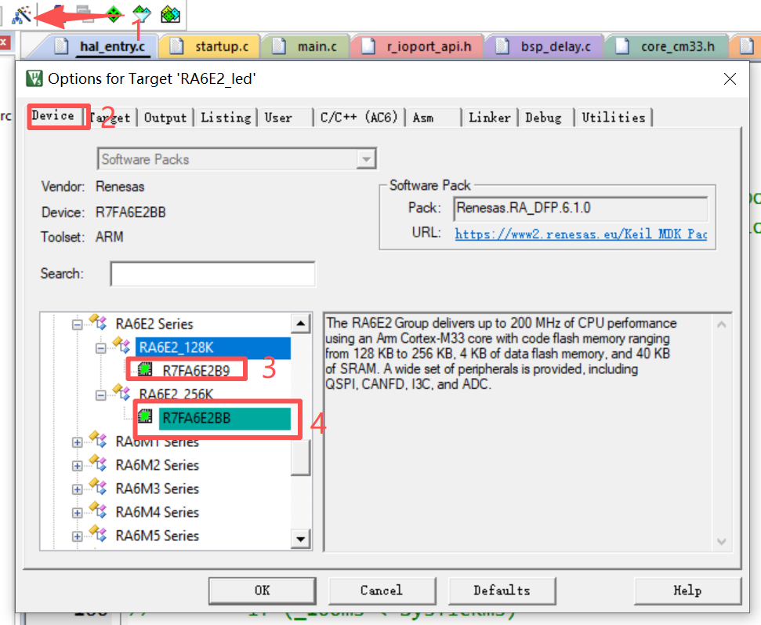Close the Options for Target dialog
Screen dimensions: 761x625
730,78
